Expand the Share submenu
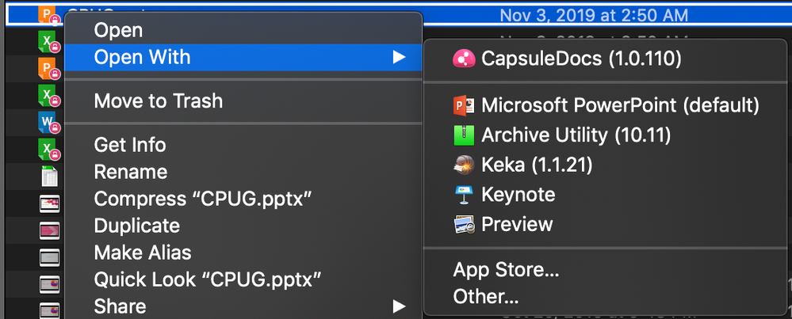The width and height of the screenshot is (792, 319). point(243,306)
